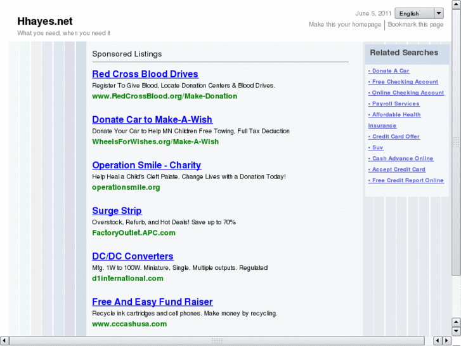The height and width of the screenshot is (346, 461).
Task: Select Accept Credit Card related search
Action: click(396, 170)
